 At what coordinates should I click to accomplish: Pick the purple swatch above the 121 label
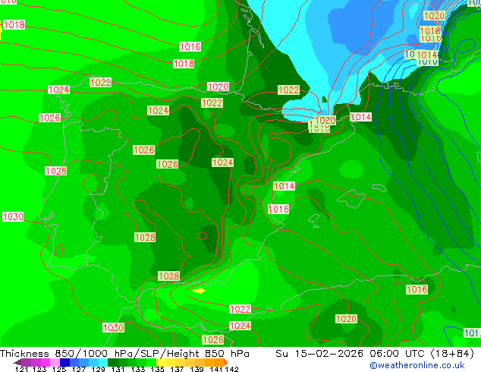pyautogui.click(x=26, y=362)
